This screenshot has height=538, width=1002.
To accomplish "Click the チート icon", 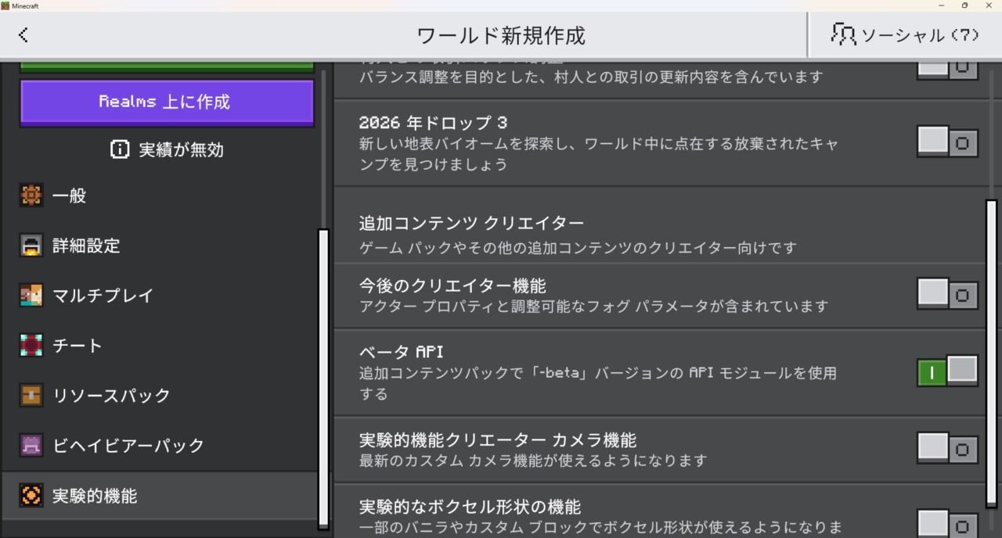I will 31,346.
